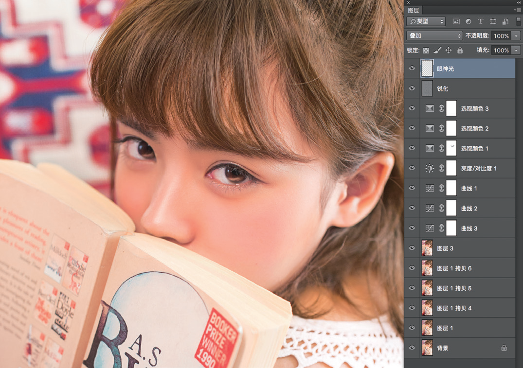The image size is (523, 368).
Task: Lock all padlock icon
Action: tap(460, 50)
